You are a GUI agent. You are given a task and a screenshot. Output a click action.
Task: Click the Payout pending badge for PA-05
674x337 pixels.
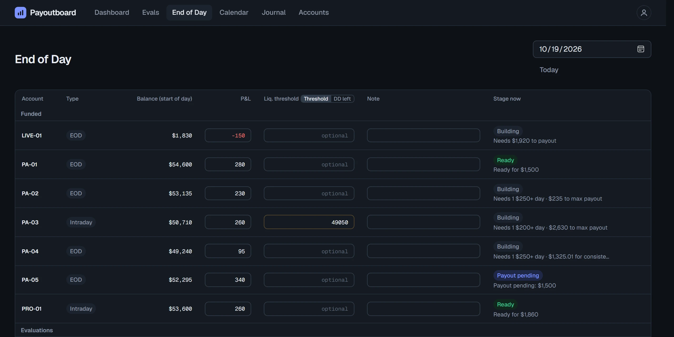coord(518,275)
